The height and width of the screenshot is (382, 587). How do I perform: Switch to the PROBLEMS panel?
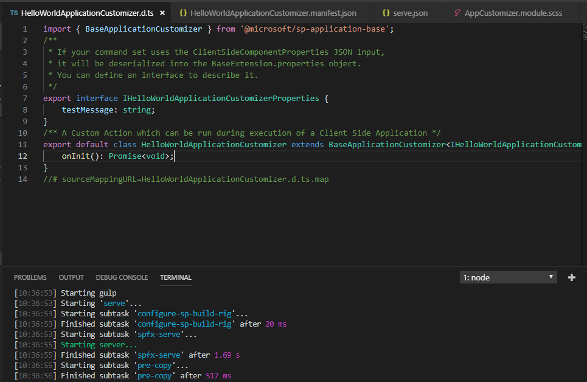coord(30,277)
